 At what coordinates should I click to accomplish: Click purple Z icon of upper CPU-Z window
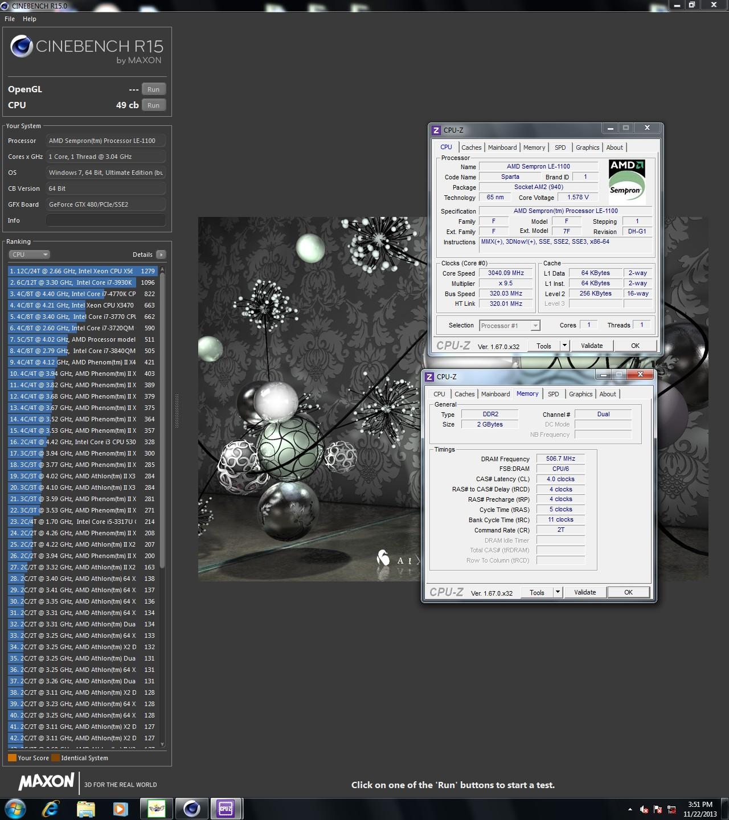pyautogui.click(x=436, y=130)
